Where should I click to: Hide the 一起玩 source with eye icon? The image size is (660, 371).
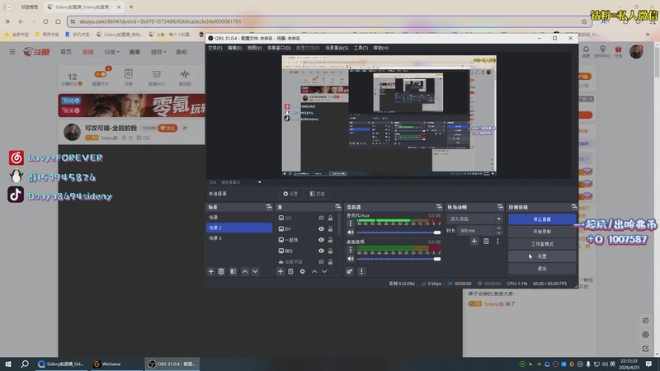pyautogui.click(x=321, y=240)
